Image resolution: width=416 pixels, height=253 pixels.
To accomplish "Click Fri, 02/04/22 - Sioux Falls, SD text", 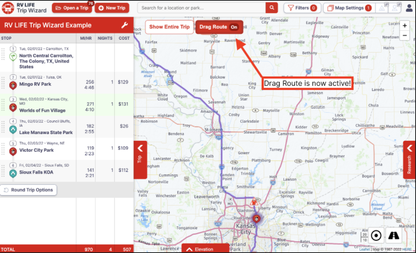I will pos(44,165).
